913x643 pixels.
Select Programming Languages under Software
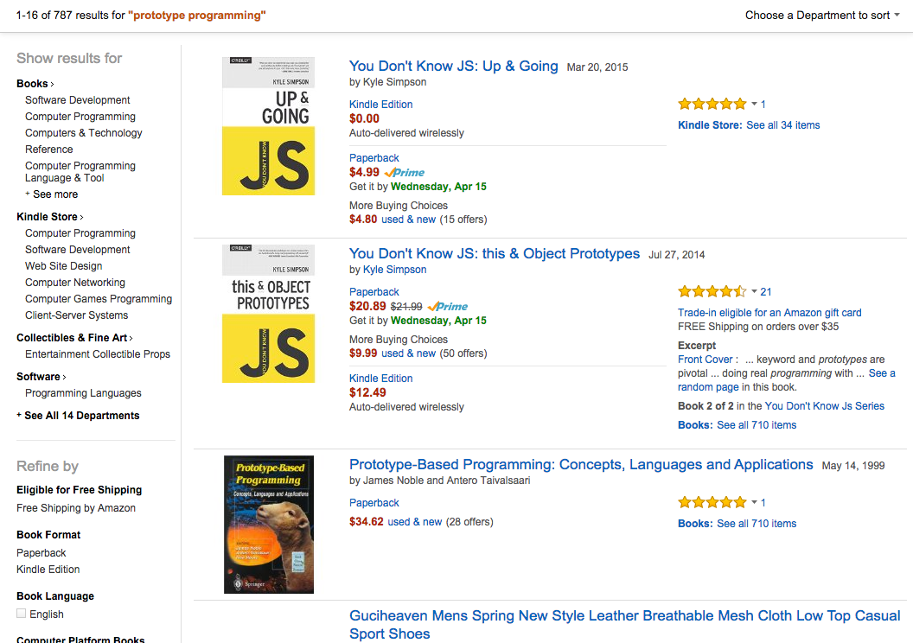[83, 392]
